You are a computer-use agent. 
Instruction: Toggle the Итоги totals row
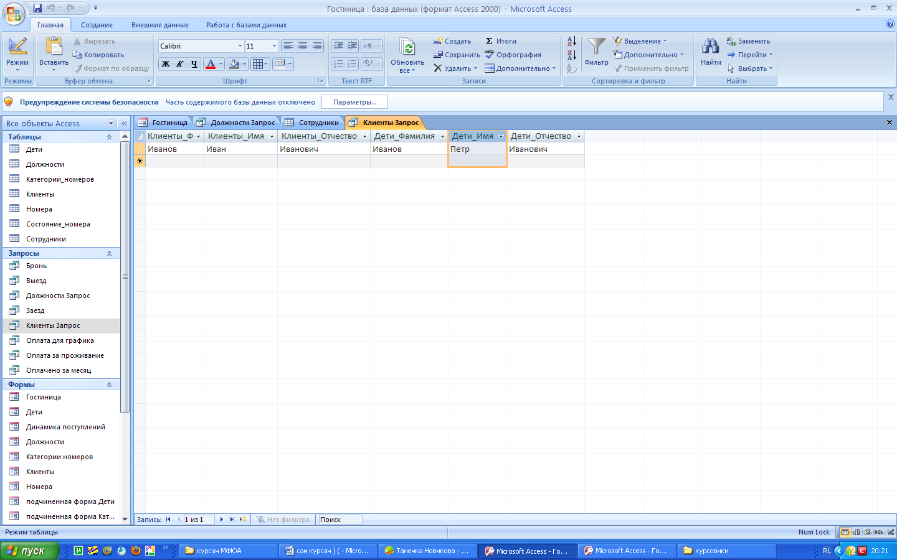click(501, 41)
